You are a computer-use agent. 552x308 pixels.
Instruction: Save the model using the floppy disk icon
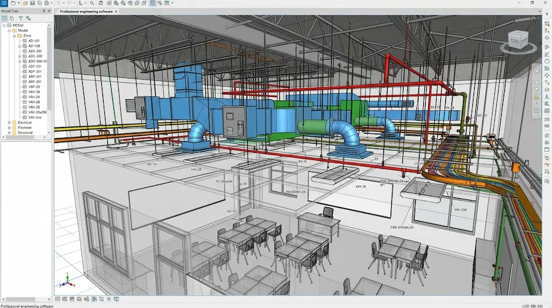33,3
